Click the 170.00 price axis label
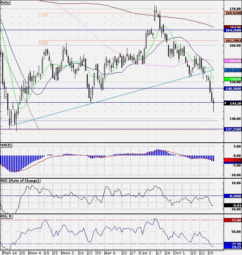Viewport: 242px width, 255px height. click(x=235, y=9)
